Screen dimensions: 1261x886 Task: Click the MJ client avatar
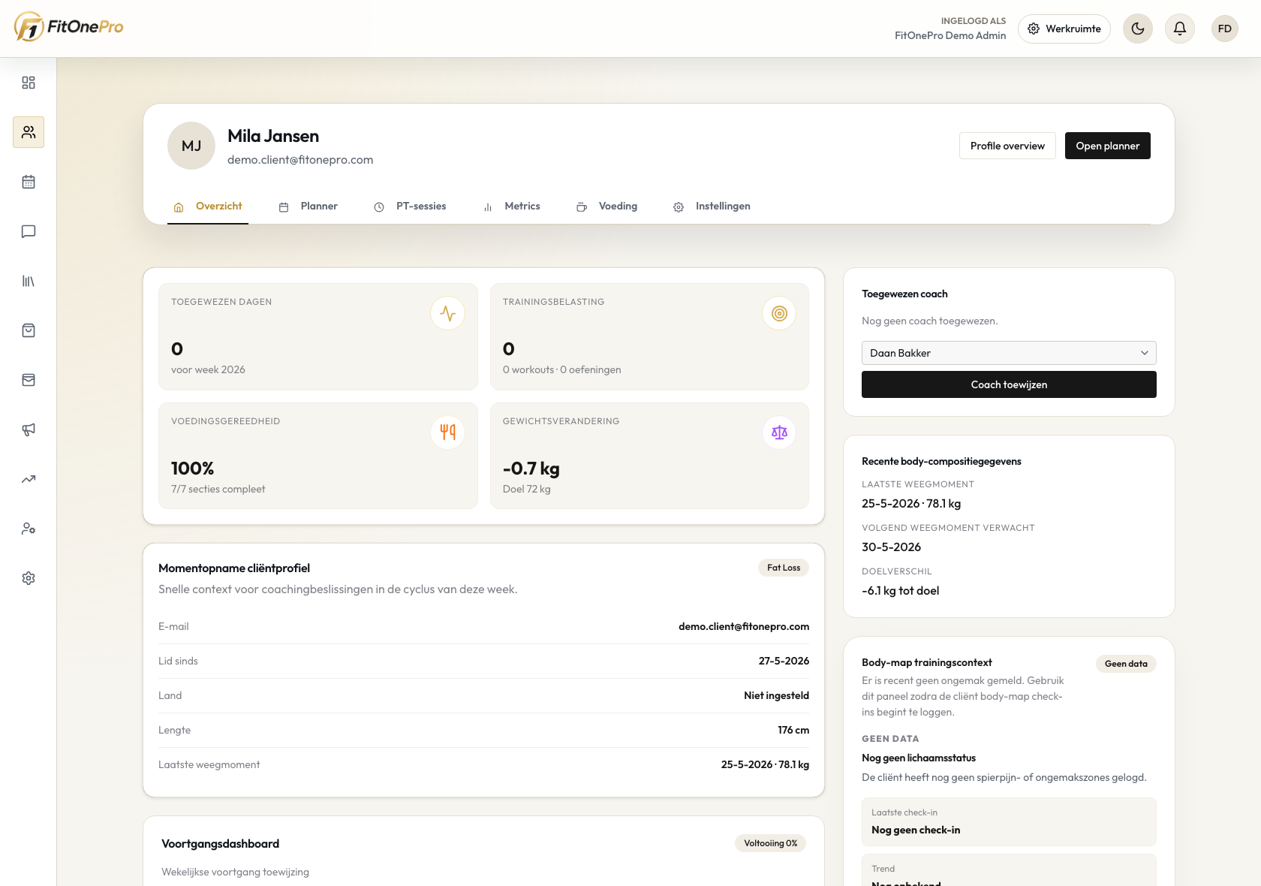[x=191, y=146]
